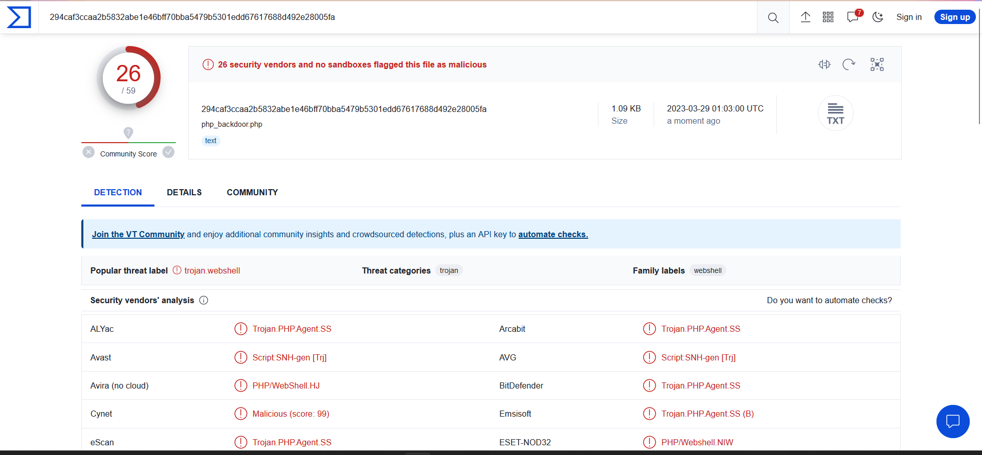Click the hash search input field
The width and height of the screenshot is (982, 455).
[399, 17]
